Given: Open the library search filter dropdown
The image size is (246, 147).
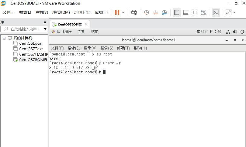Looking at the screenshot, I should tap(45, 29).
